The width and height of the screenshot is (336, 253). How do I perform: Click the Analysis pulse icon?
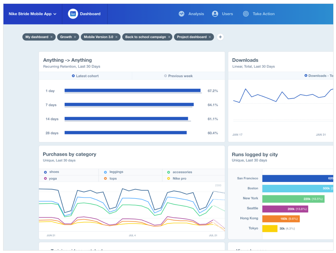coord(182,14)
